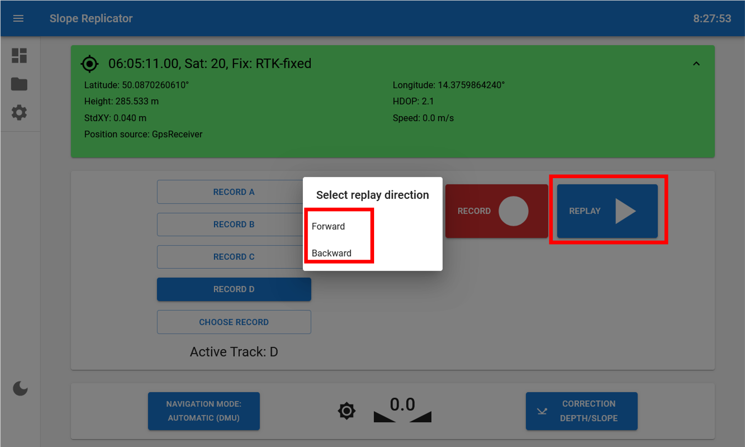Viewport: 745px width, 447px height.
Task: Select Backward replay direction
Action: click(332, 253)
